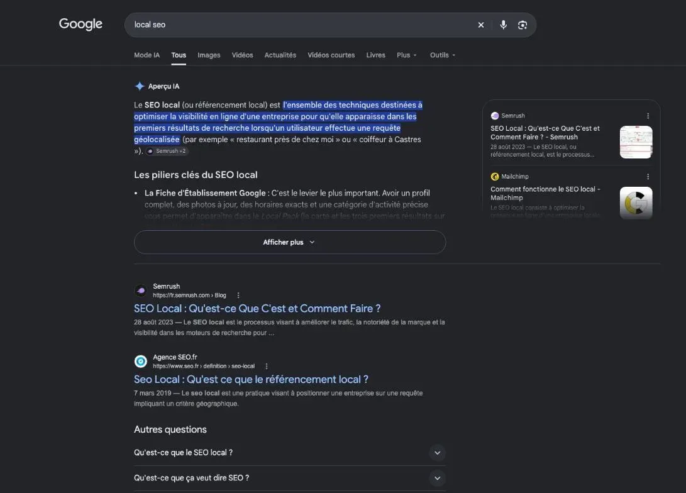Click the Google logo

click(x=80, y=24)
